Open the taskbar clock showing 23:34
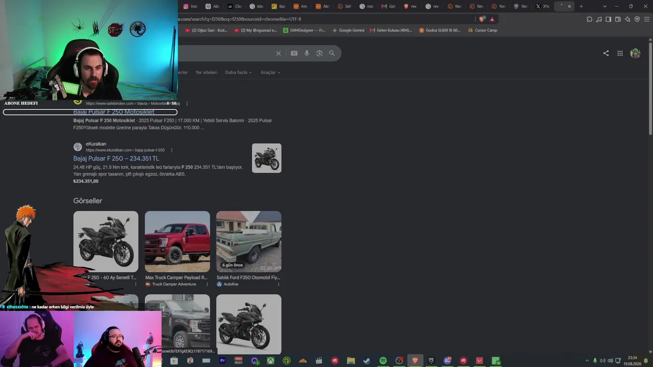The image size is (653, 367). coord(633,361)
